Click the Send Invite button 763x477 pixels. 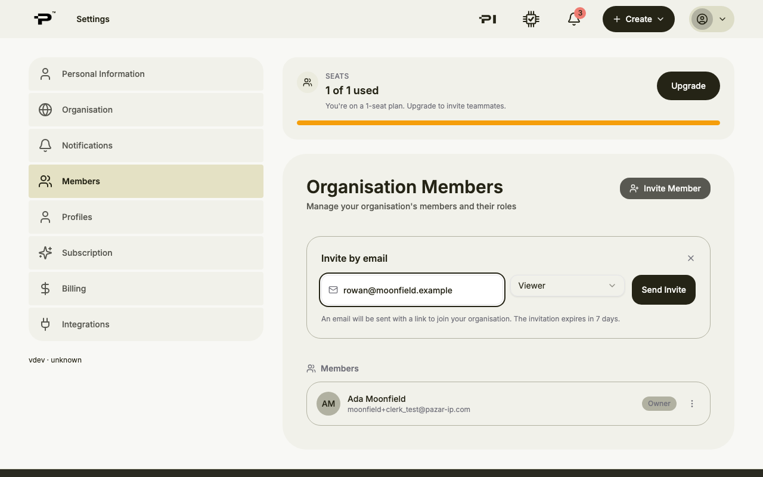tap(663, 290)
